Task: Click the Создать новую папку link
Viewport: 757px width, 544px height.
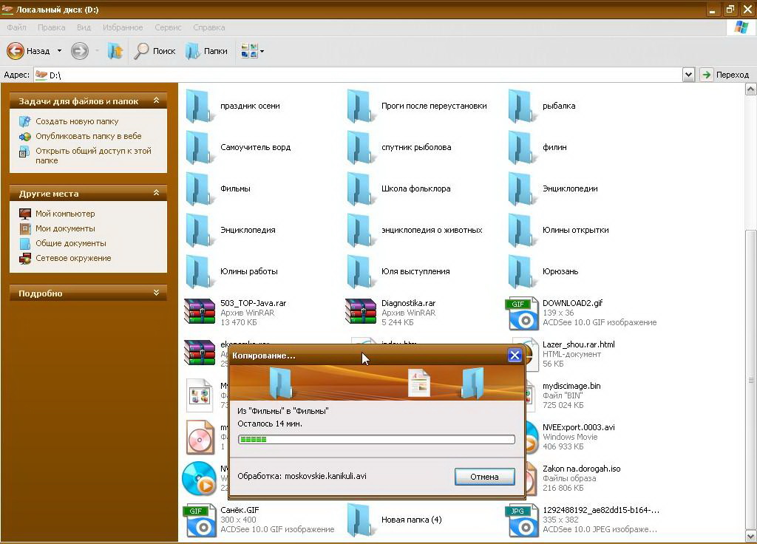Action: click(77, 121)
